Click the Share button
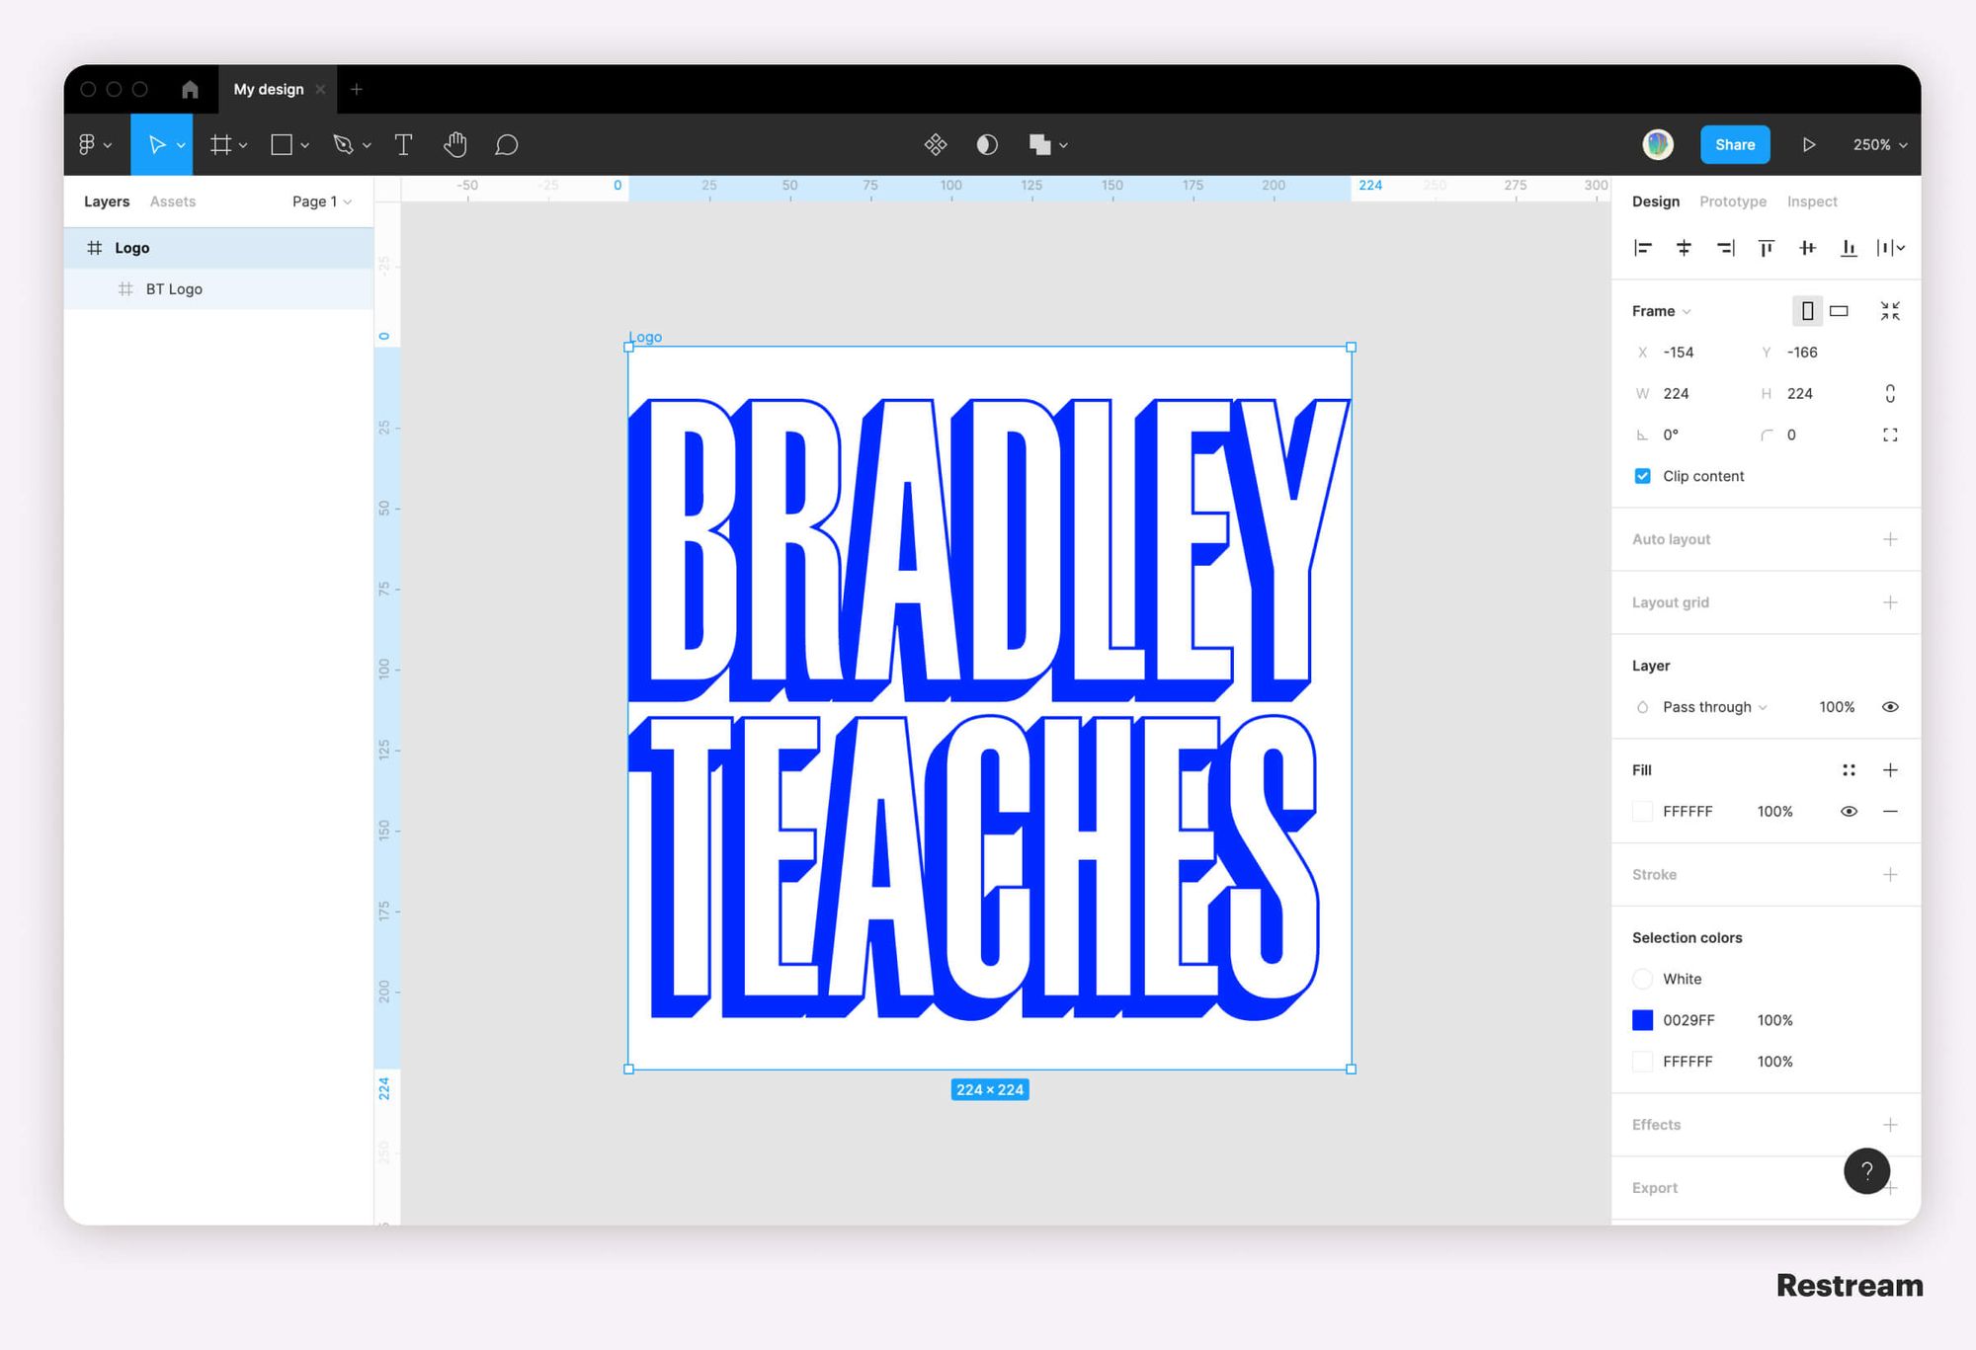 point(1733,144)
